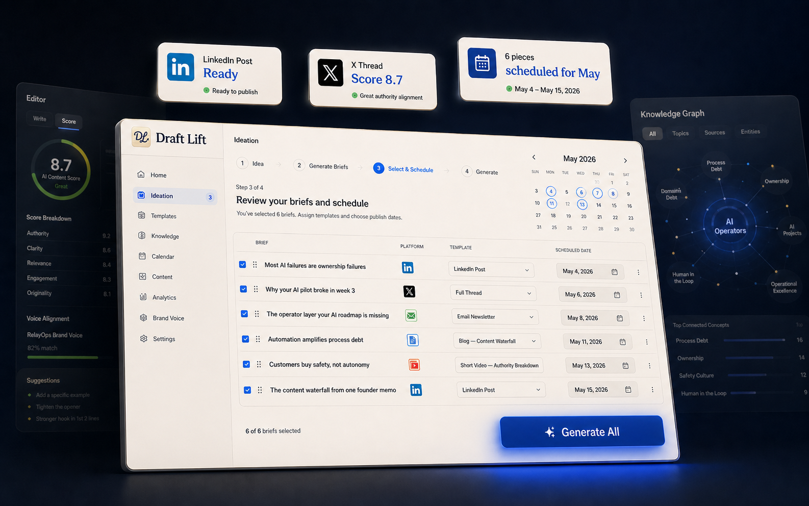The image size is (809, 506).
Task: Open the Templates sidebar icon
Action: (x=141, y=215)
